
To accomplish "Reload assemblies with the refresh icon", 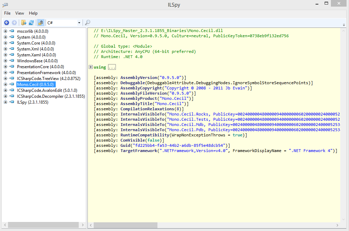I will 31,23.
